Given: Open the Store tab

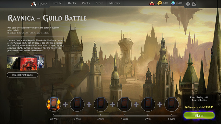Looking at the screenshot, I should pos(99,3).
